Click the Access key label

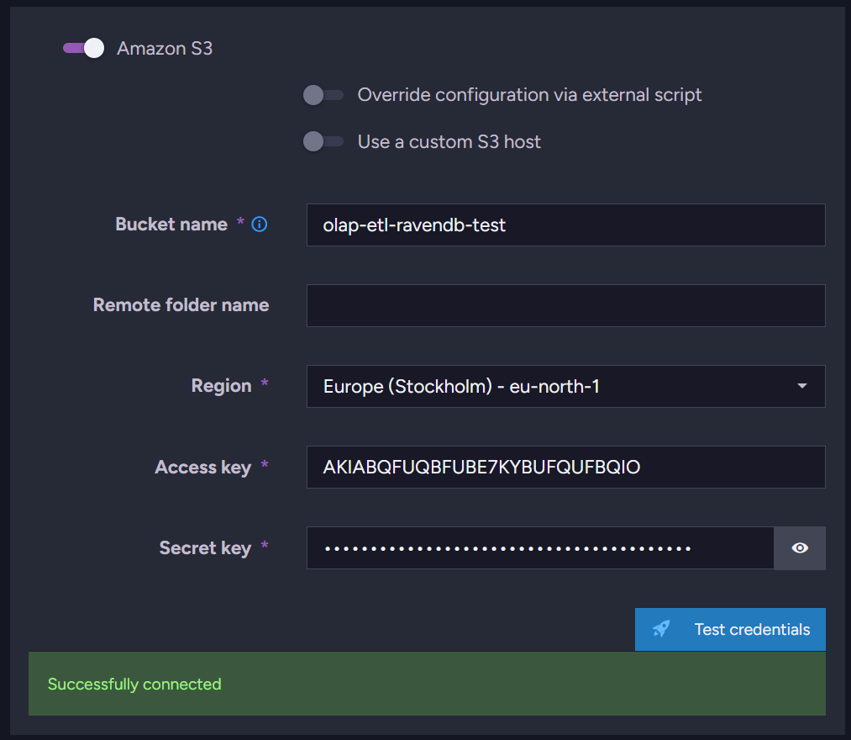tap(203, 468)
